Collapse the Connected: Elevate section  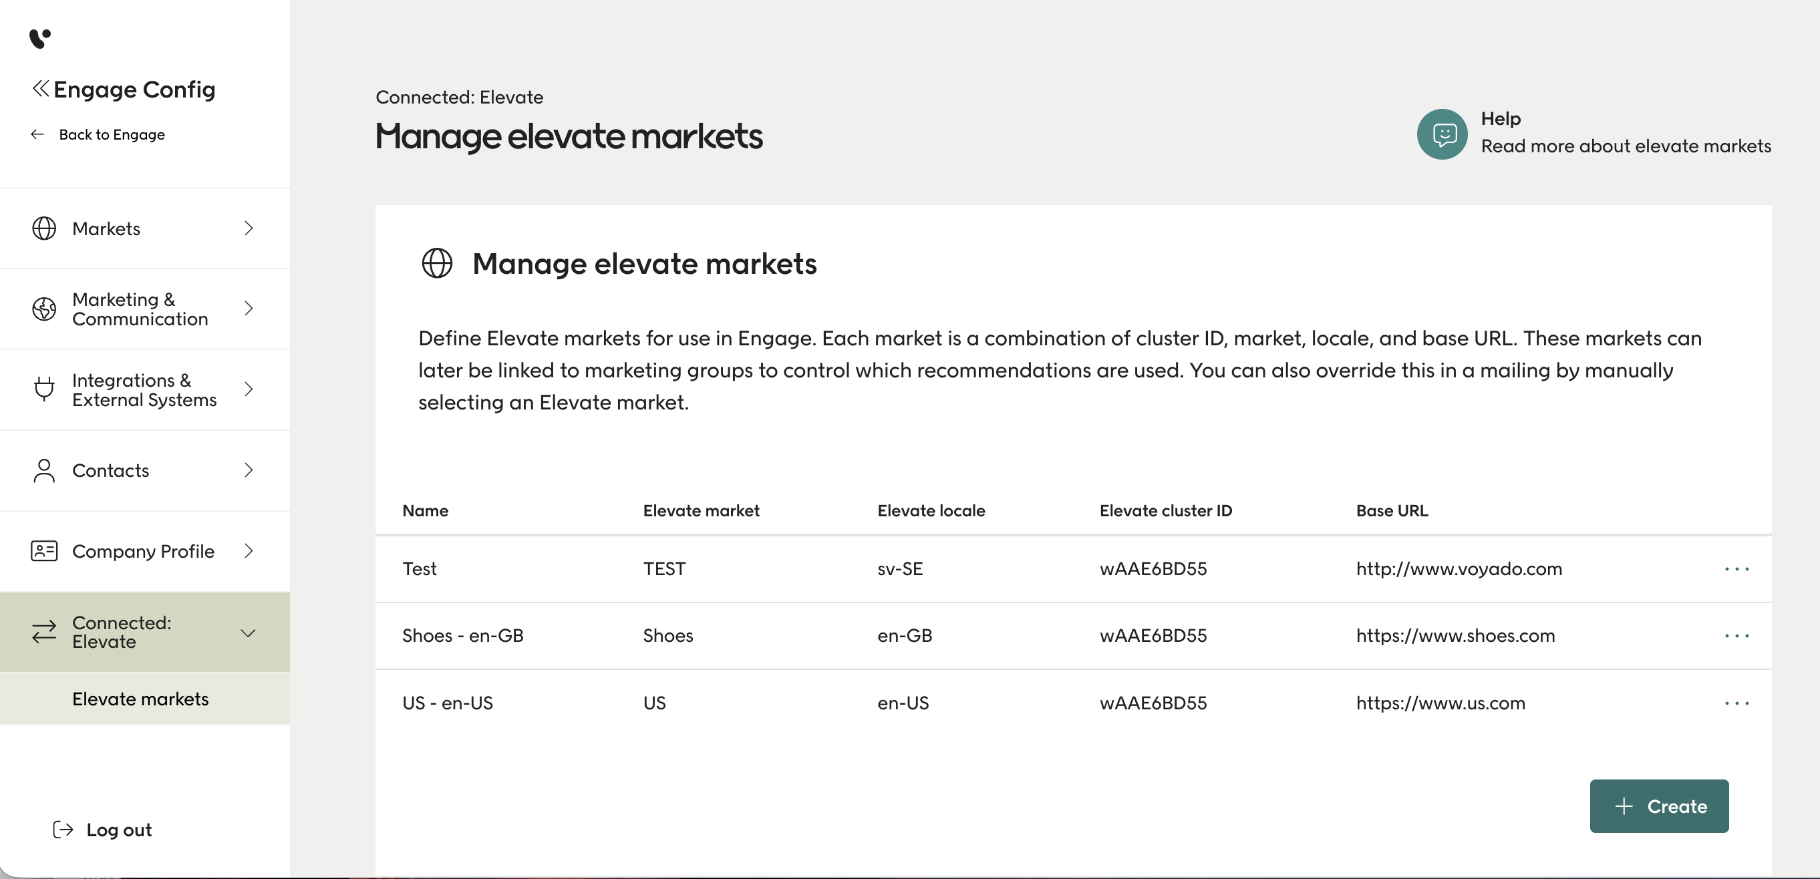coord(248,633)
